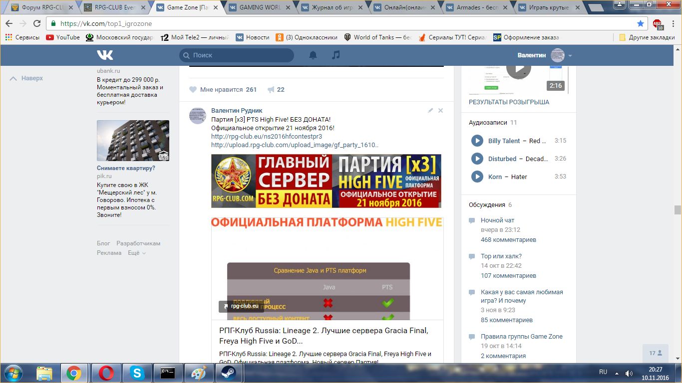
Task: Open Валентин Рудник's avatar on the post
Action: (198, 115)
